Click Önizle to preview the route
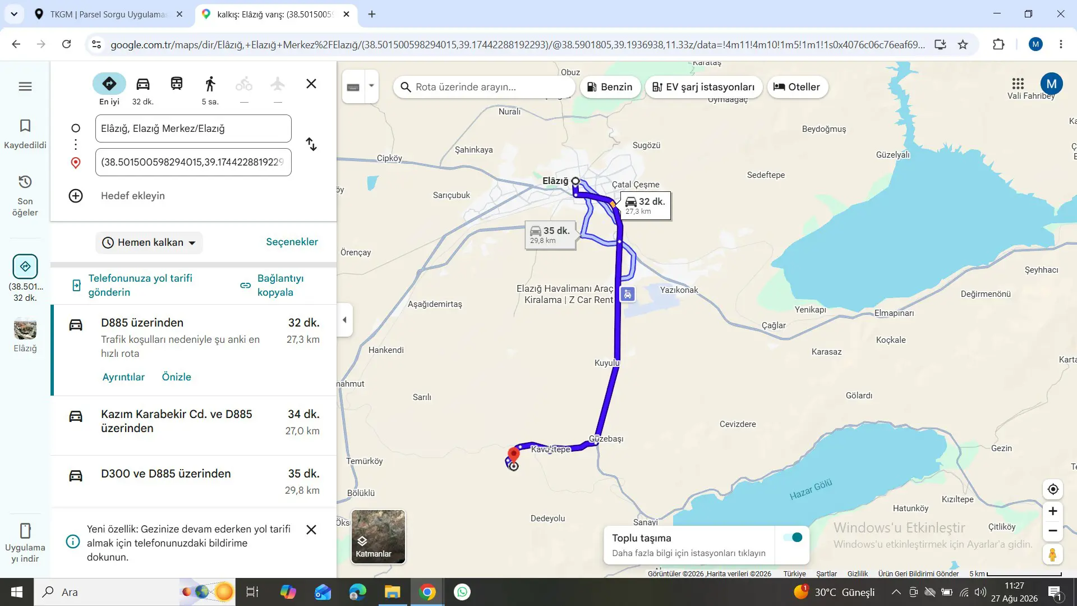This screenshot has width=1077, height=606. [177, 377]
